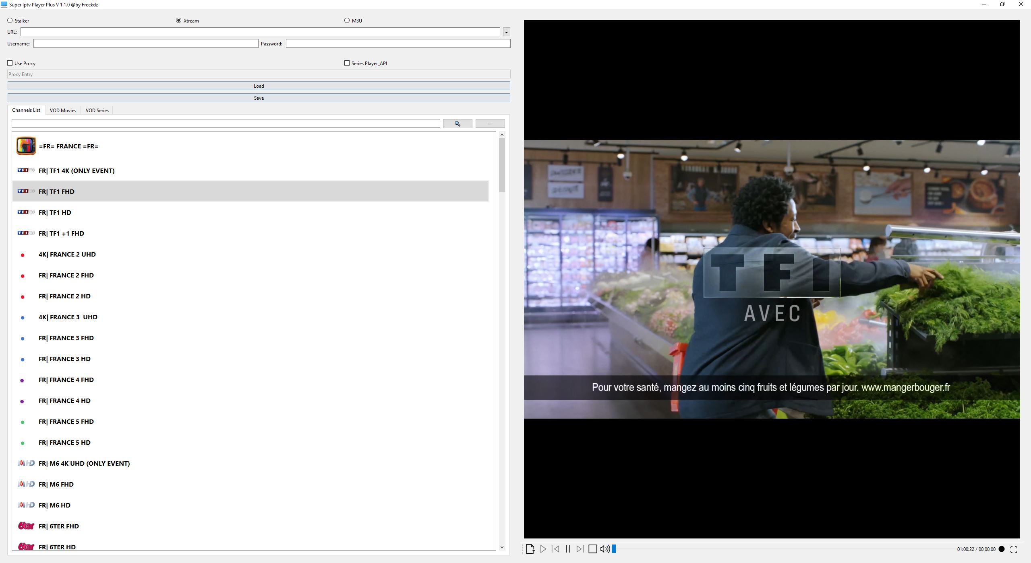The image size is (1031, 563).
Task: Expand the URL history dropdown
Action: (507, 32)
